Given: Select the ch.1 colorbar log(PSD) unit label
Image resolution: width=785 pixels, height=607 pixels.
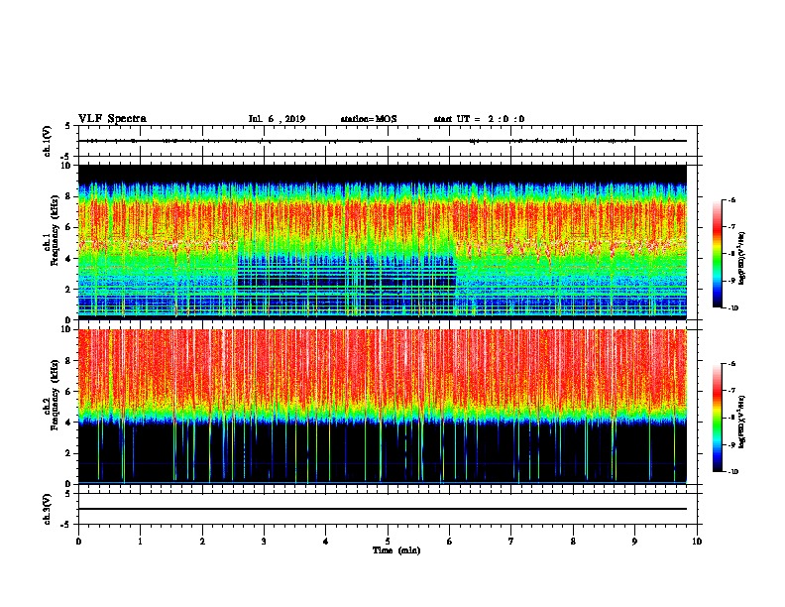Looking at the screenshot, I should point(742,259).
